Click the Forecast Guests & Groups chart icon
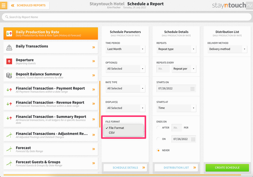Screen dimensions: 253x177 (9, 164)
